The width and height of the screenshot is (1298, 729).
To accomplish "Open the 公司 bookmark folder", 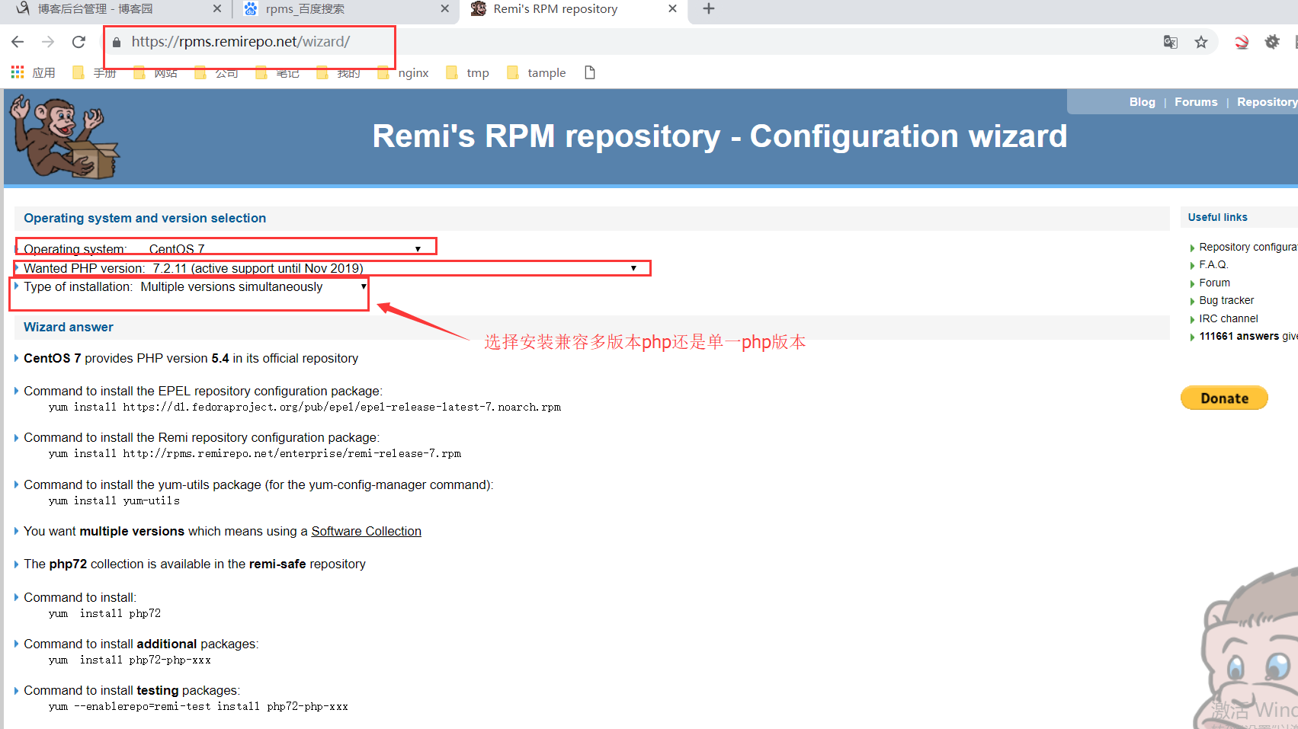I will tap(216, 72).
